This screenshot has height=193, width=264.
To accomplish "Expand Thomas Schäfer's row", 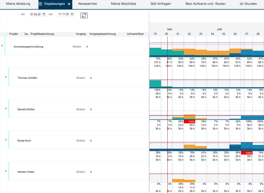I will (6, 77).
